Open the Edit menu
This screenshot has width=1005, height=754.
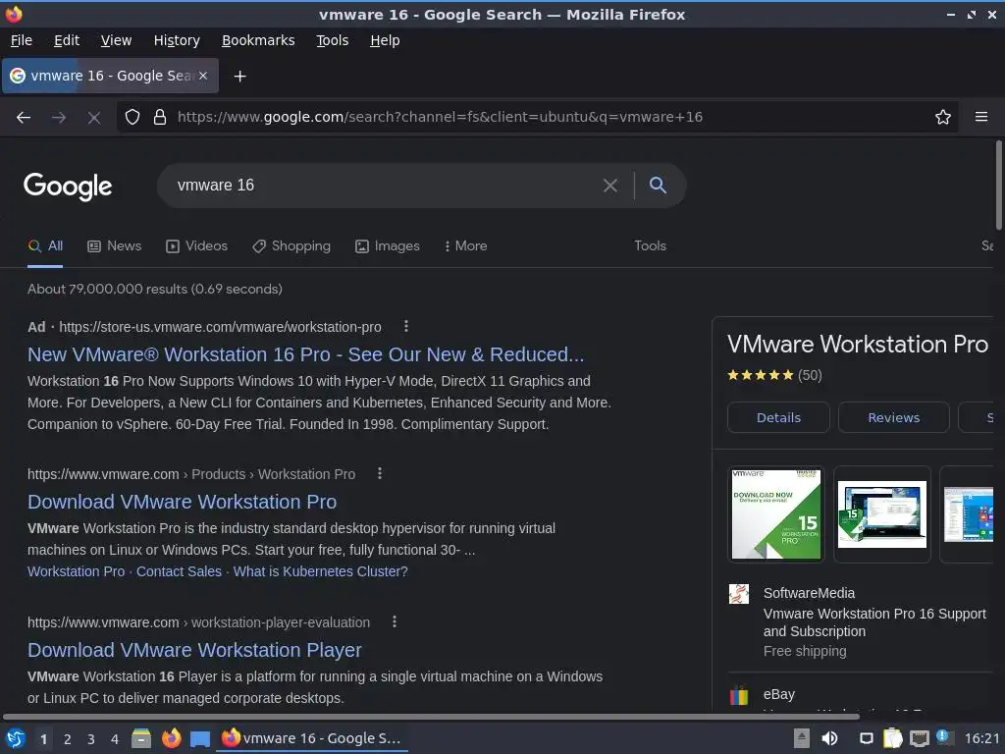[67, 40]
